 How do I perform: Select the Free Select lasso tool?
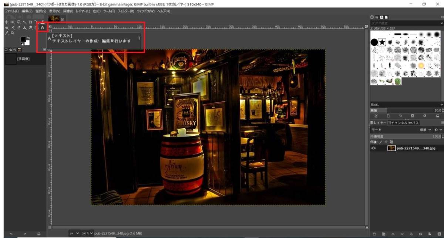tap(18, 22)
